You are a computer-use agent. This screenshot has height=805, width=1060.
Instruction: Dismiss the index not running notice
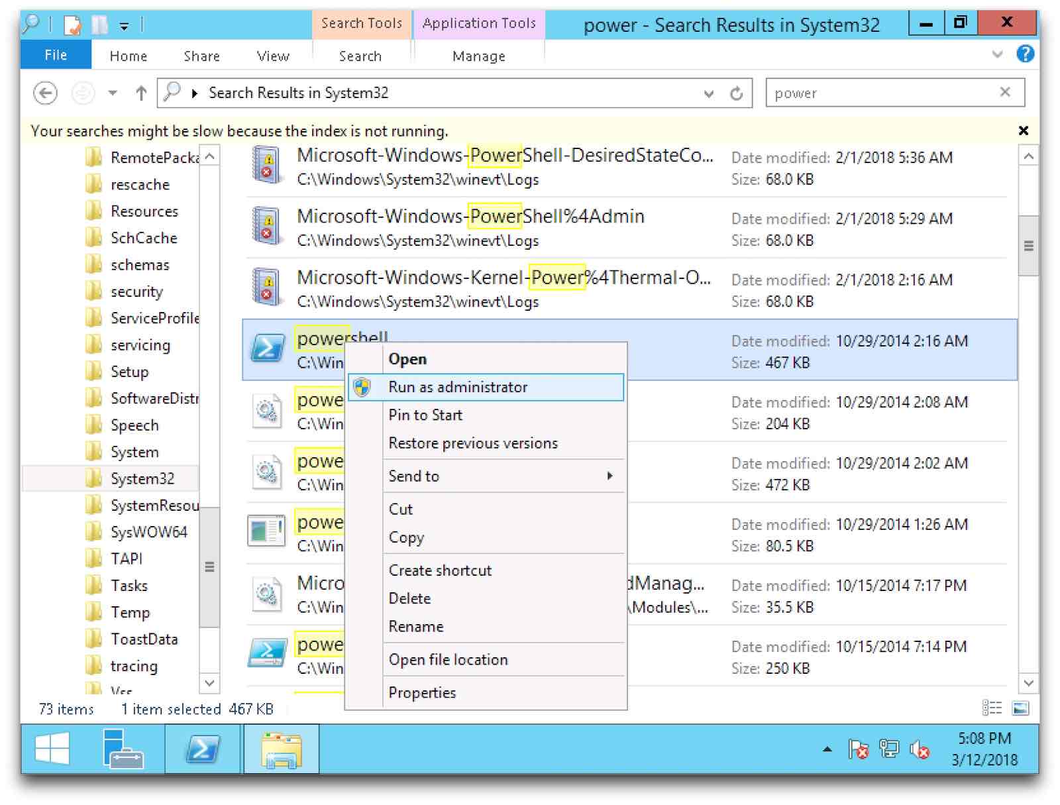click(x=1024, y=131)
